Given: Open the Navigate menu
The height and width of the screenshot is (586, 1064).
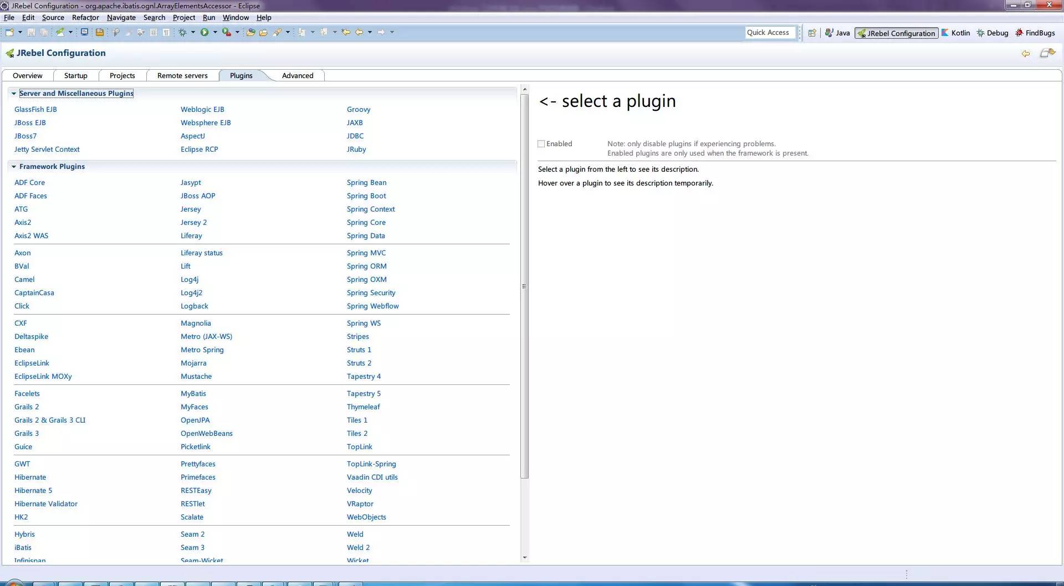Looking at the screenshot, I should [x=121, y=18].
